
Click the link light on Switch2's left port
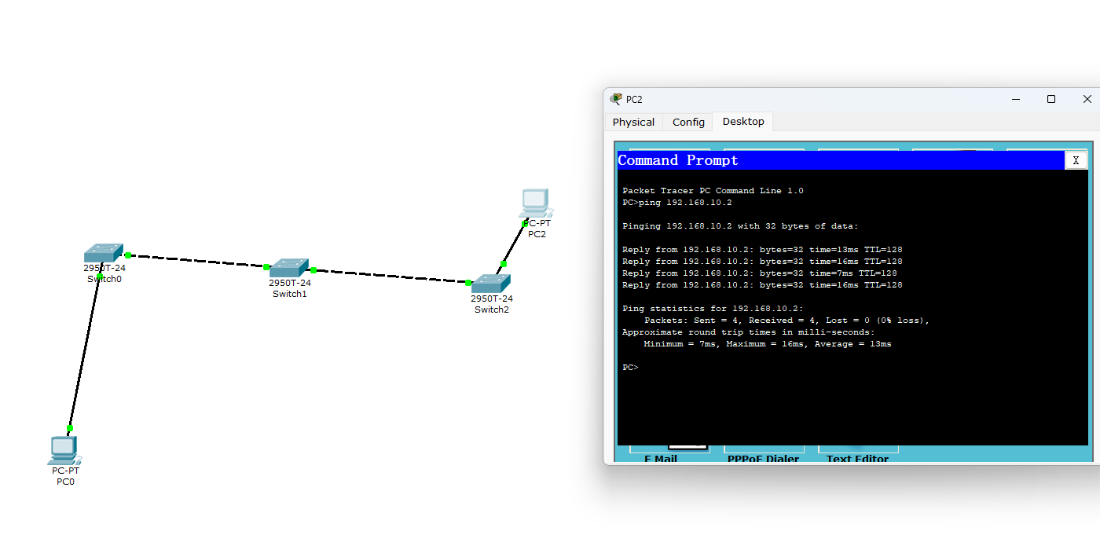(x=468, y=283)
